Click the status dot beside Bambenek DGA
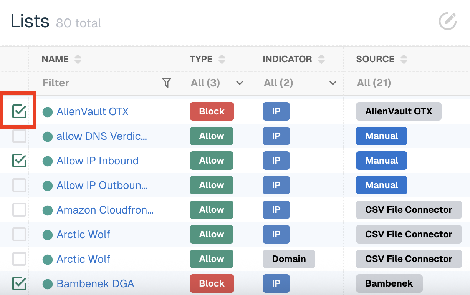 point(48,284)
